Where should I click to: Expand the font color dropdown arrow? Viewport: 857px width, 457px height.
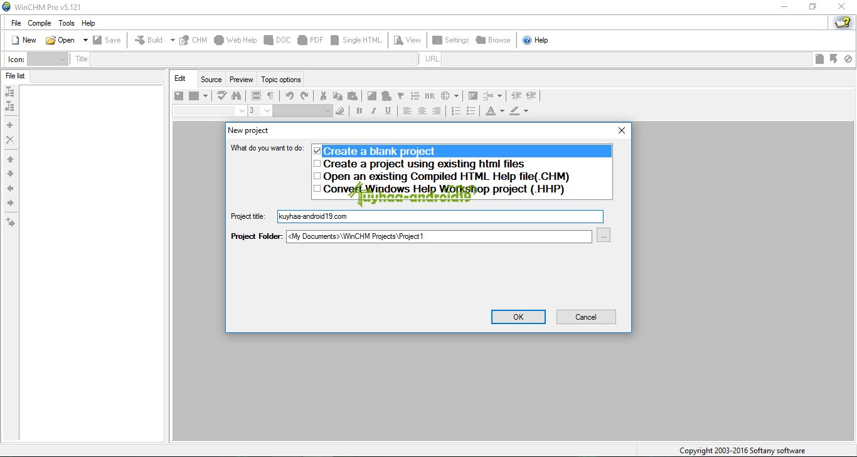502,111
